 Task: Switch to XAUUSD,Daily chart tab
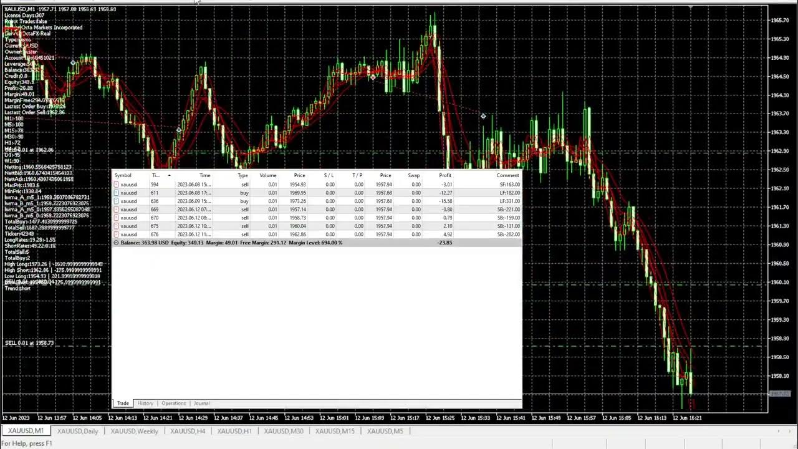point(77,431)
